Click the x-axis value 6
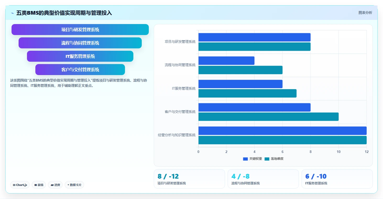383x199 pixels. coord(282,152)
